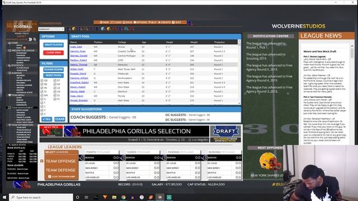The height and width of the screenshot is (201, 358).
Task: Uncheck the RB position filter
Action: (x=42, y=84)
